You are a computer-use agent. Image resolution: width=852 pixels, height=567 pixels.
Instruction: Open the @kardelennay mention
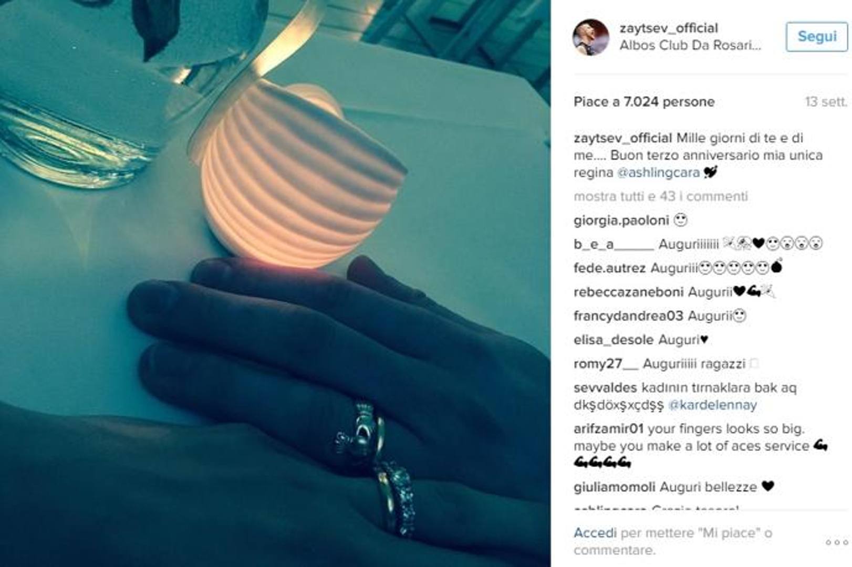(712, 405)
